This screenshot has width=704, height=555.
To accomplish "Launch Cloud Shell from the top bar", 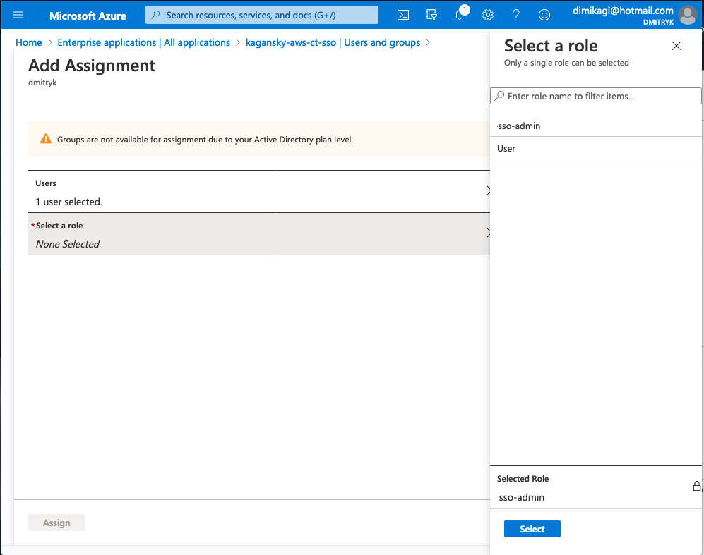I will 403,15.
